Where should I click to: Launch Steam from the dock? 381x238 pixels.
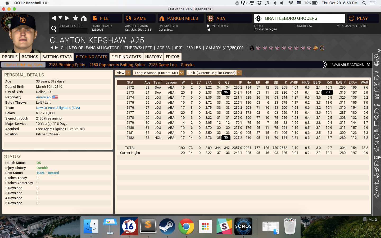167,226
